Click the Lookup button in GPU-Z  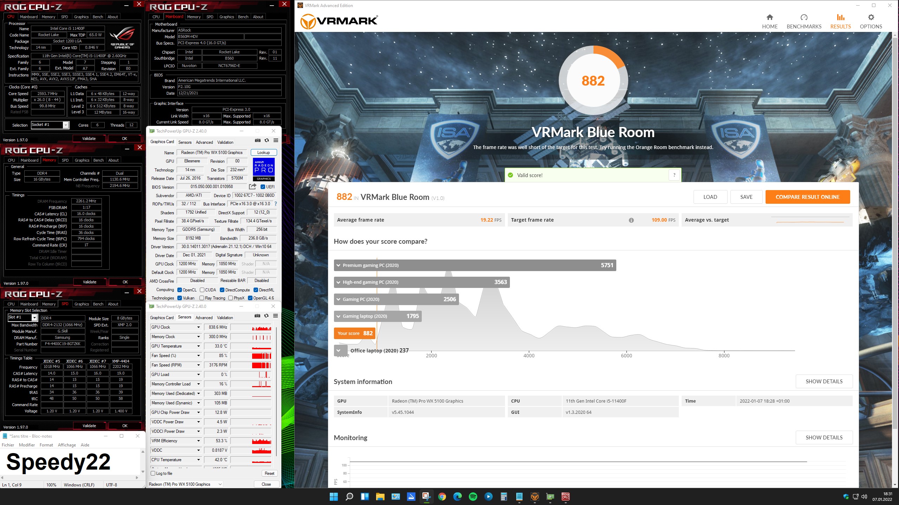click(264, 153)
